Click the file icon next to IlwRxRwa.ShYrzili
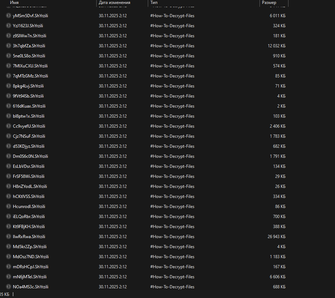This screenshot has height=298, width=335. (8, 236)
